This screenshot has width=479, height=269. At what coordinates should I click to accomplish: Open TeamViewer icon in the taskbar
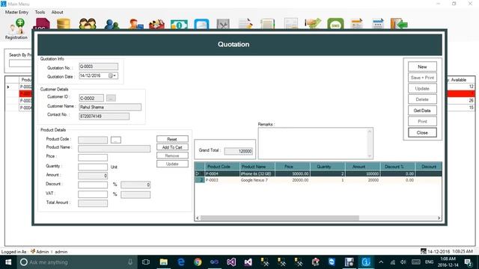click(x=332, y=262)
